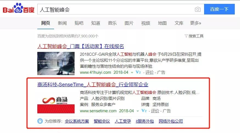
Task: Switch to the 新闻 tab
Action: (62, 23)
